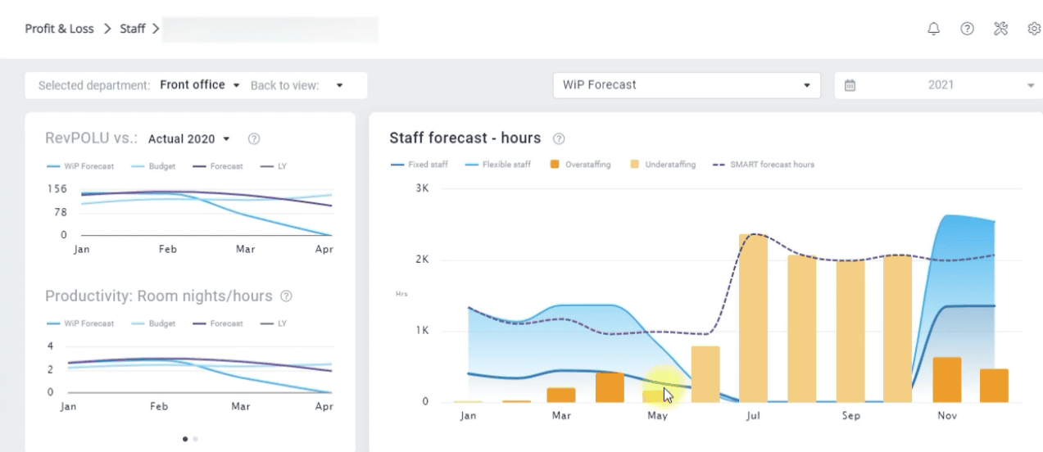1043x452 pixels.
Task: Click the help question mark in header
Action: (967, 29)
